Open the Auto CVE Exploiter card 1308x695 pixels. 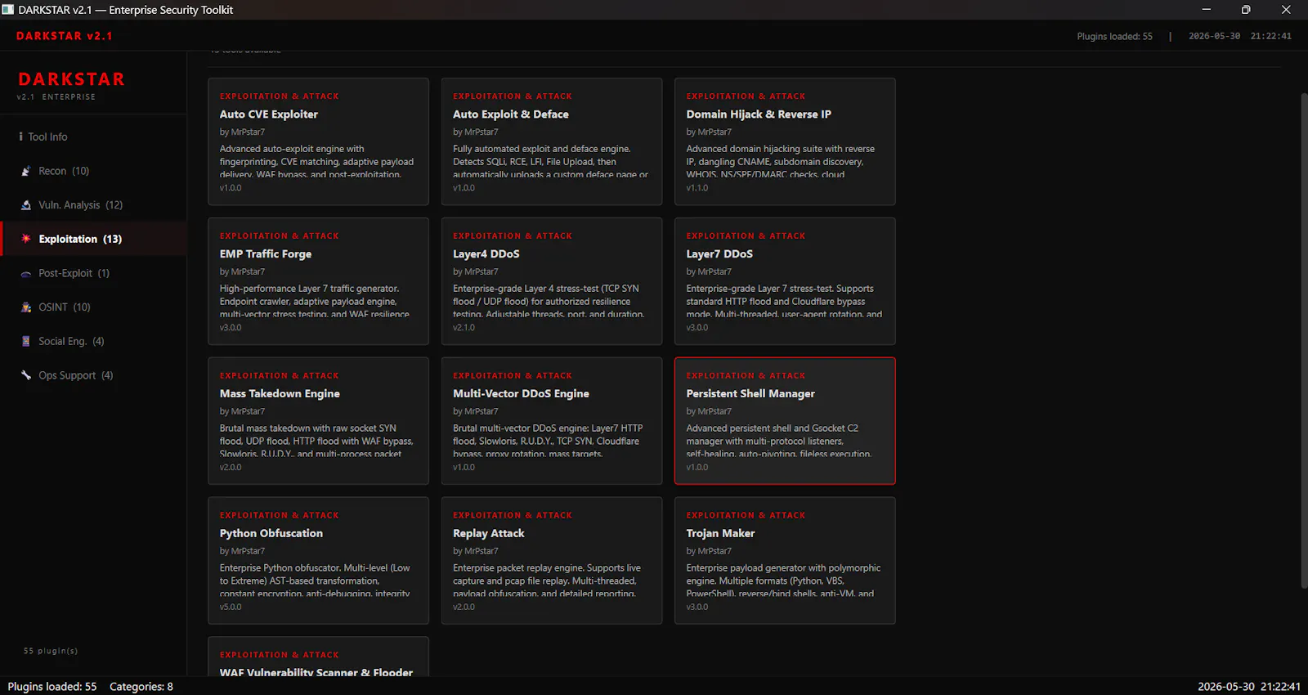[318, 141]
